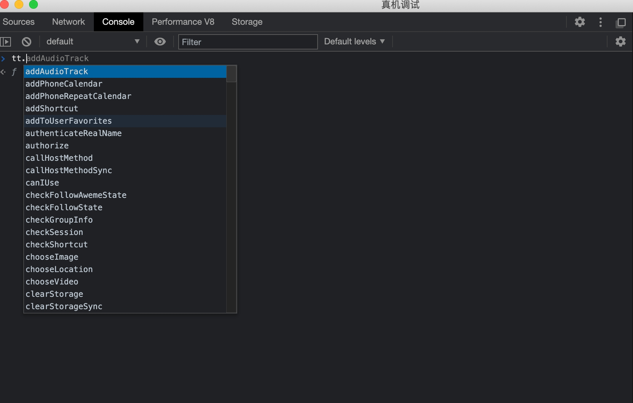The height and width of the screenshot is (403, 633).
Task: Create live expression with eye icon
Action: tap(160, 42)
